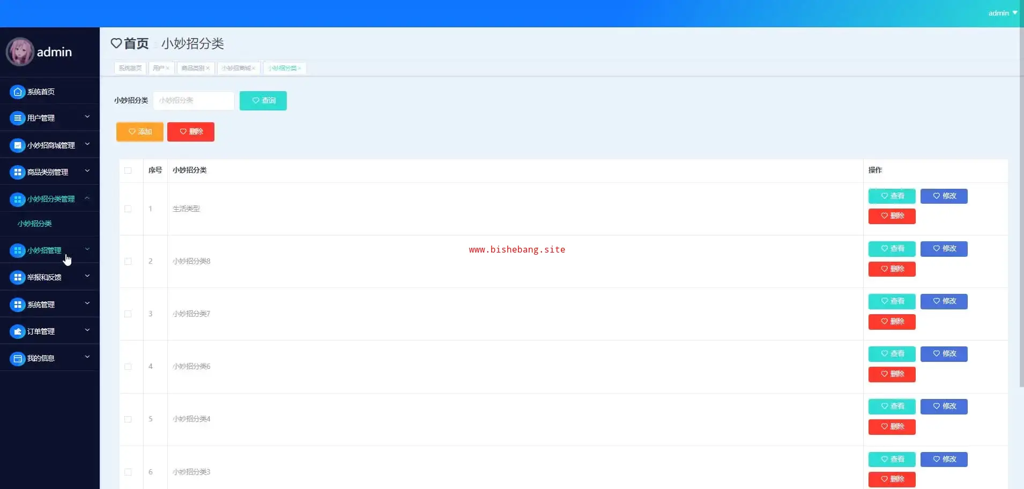Image resolution: width=1024 pixels, height=489 pixels.
Task: Click 修改 for the 小妙招分类3 row
Action: (944, 460)
